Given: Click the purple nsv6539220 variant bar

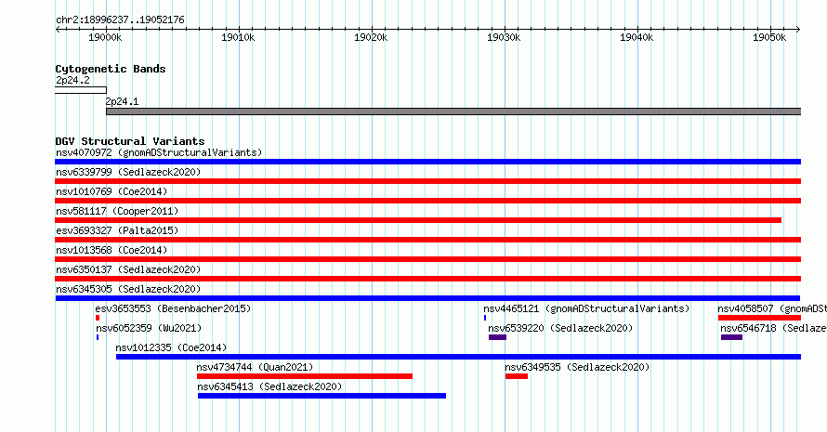Looking at the screenshot, I should tap(497, 337).
